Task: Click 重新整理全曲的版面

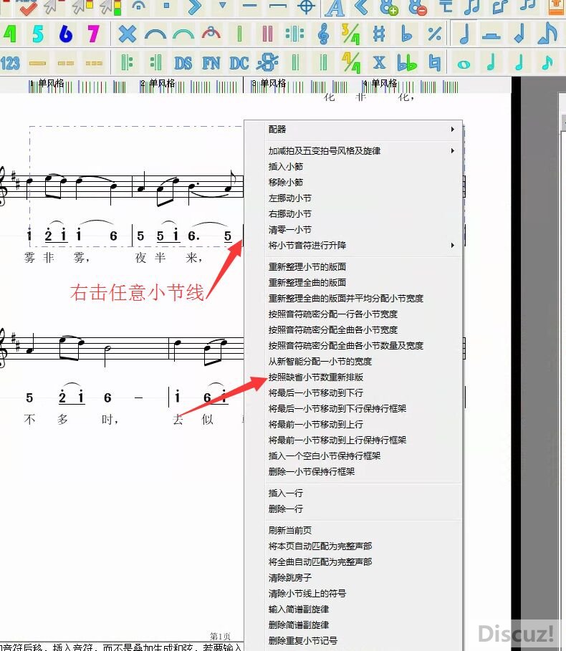Action: (307, 282)
